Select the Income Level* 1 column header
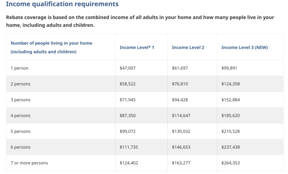Viewport: 288px width, 174px height. pyautogui.click(x=137, y=47)
